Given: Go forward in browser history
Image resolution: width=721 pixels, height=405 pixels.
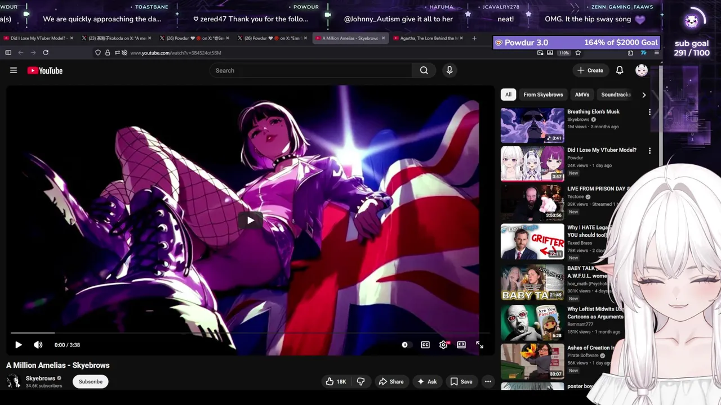Looking at the screenshot, I should point(33,52).
